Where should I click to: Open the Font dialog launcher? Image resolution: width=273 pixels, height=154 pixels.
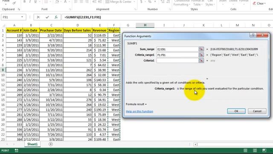(70, 9)
